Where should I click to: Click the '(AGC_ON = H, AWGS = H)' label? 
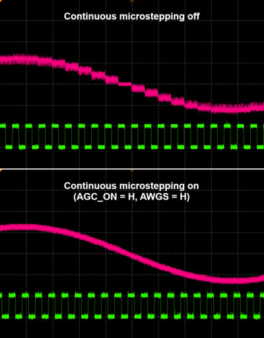[131, 197]
